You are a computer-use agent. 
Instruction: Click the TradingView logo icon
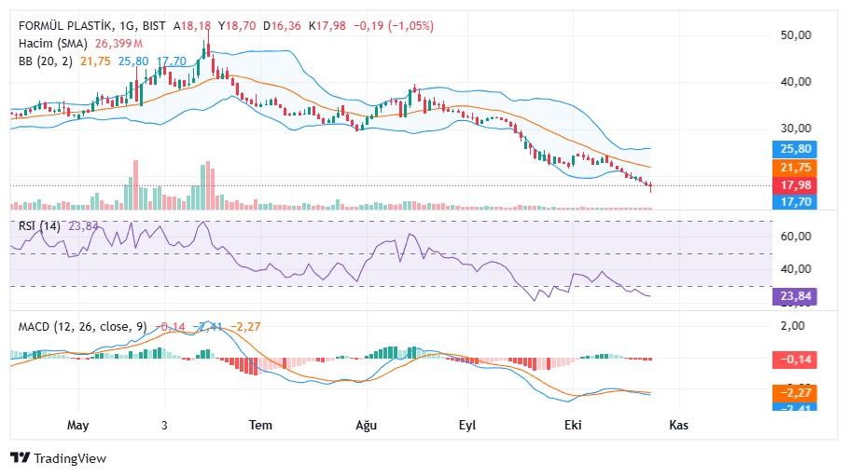coord(20,458)
